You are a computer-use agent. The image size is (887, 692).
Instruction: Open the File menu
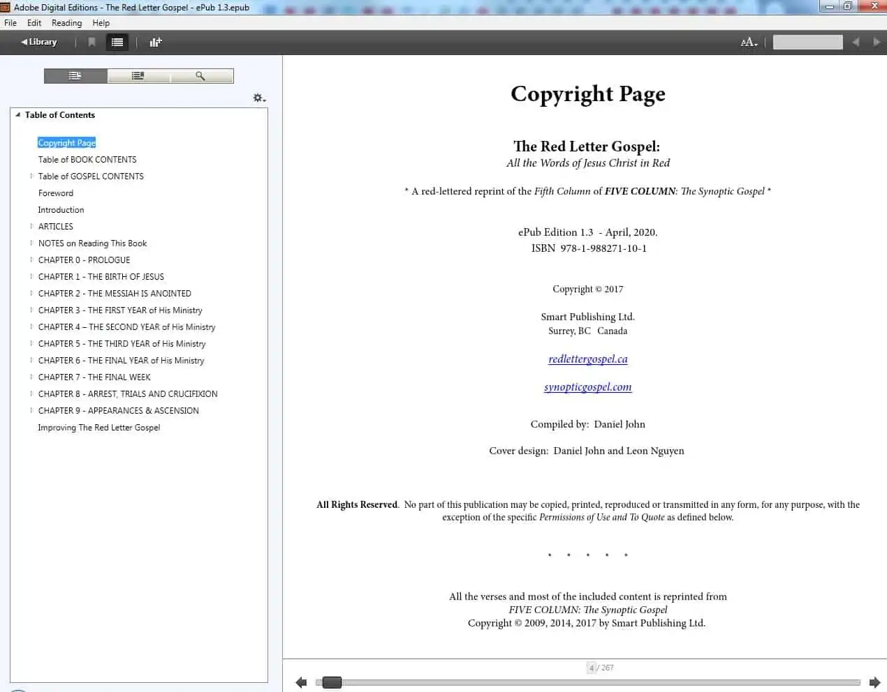[10, 23]
